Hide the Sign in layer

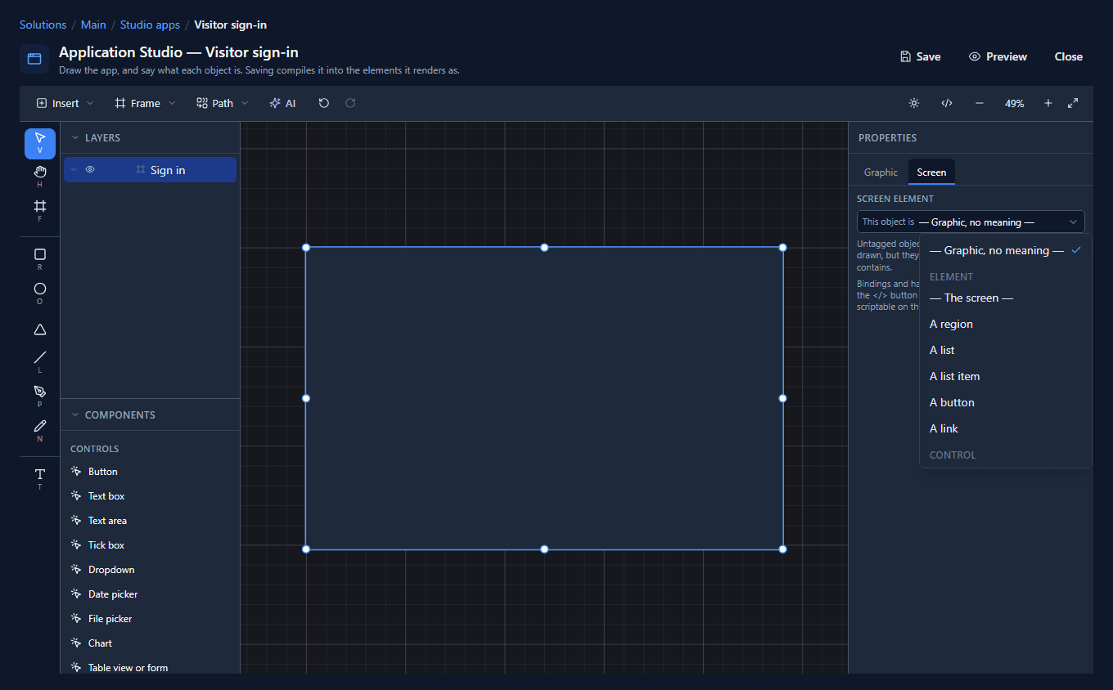click(90, 170)
